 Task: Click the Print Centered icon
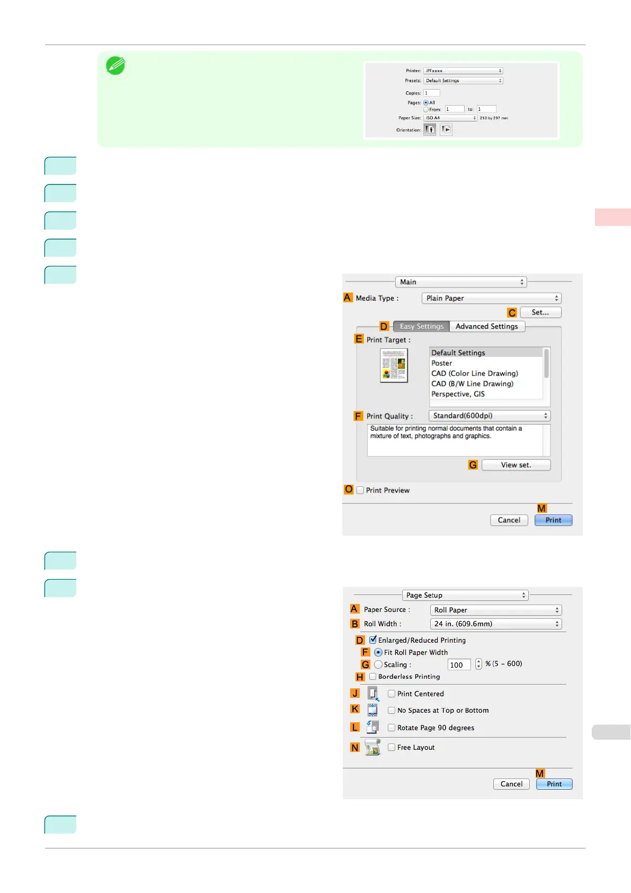tap(374, 694)
